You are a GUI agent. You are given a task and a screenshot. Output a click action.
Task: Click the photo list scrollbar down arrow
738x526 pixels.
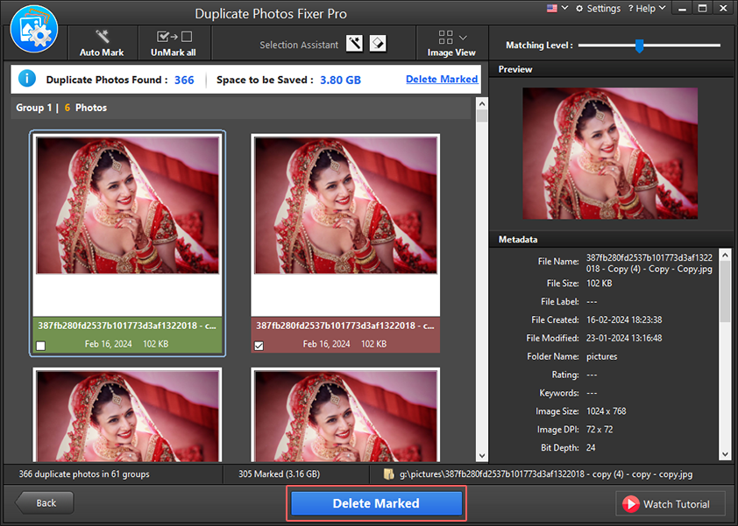click(x=481, y=455)
